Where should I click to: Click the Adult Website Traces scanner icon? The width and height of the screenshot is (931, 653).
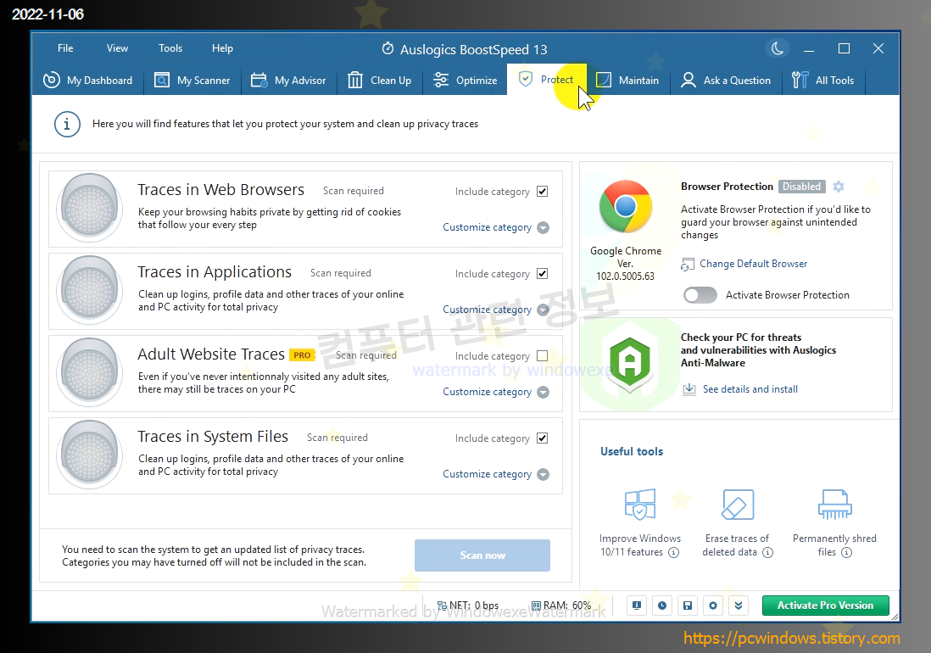tap(90, 371)
